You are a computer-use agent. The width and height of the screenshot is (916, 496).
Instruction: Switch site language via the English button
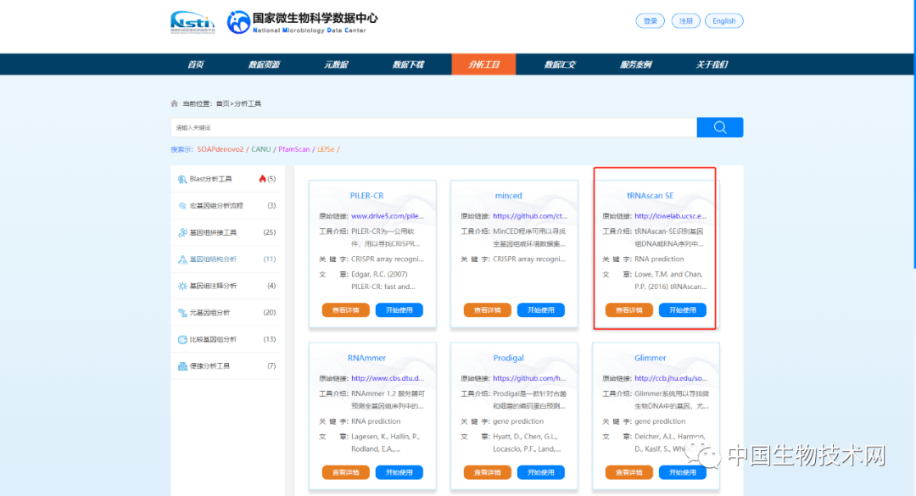click(723, 20)
